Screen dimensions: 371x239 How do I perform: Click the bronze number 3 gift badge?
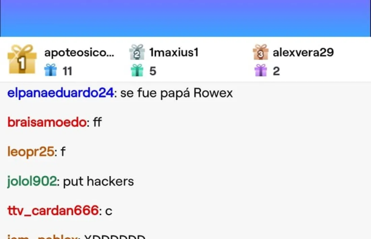pyautogui.click(x=260, y=52)
